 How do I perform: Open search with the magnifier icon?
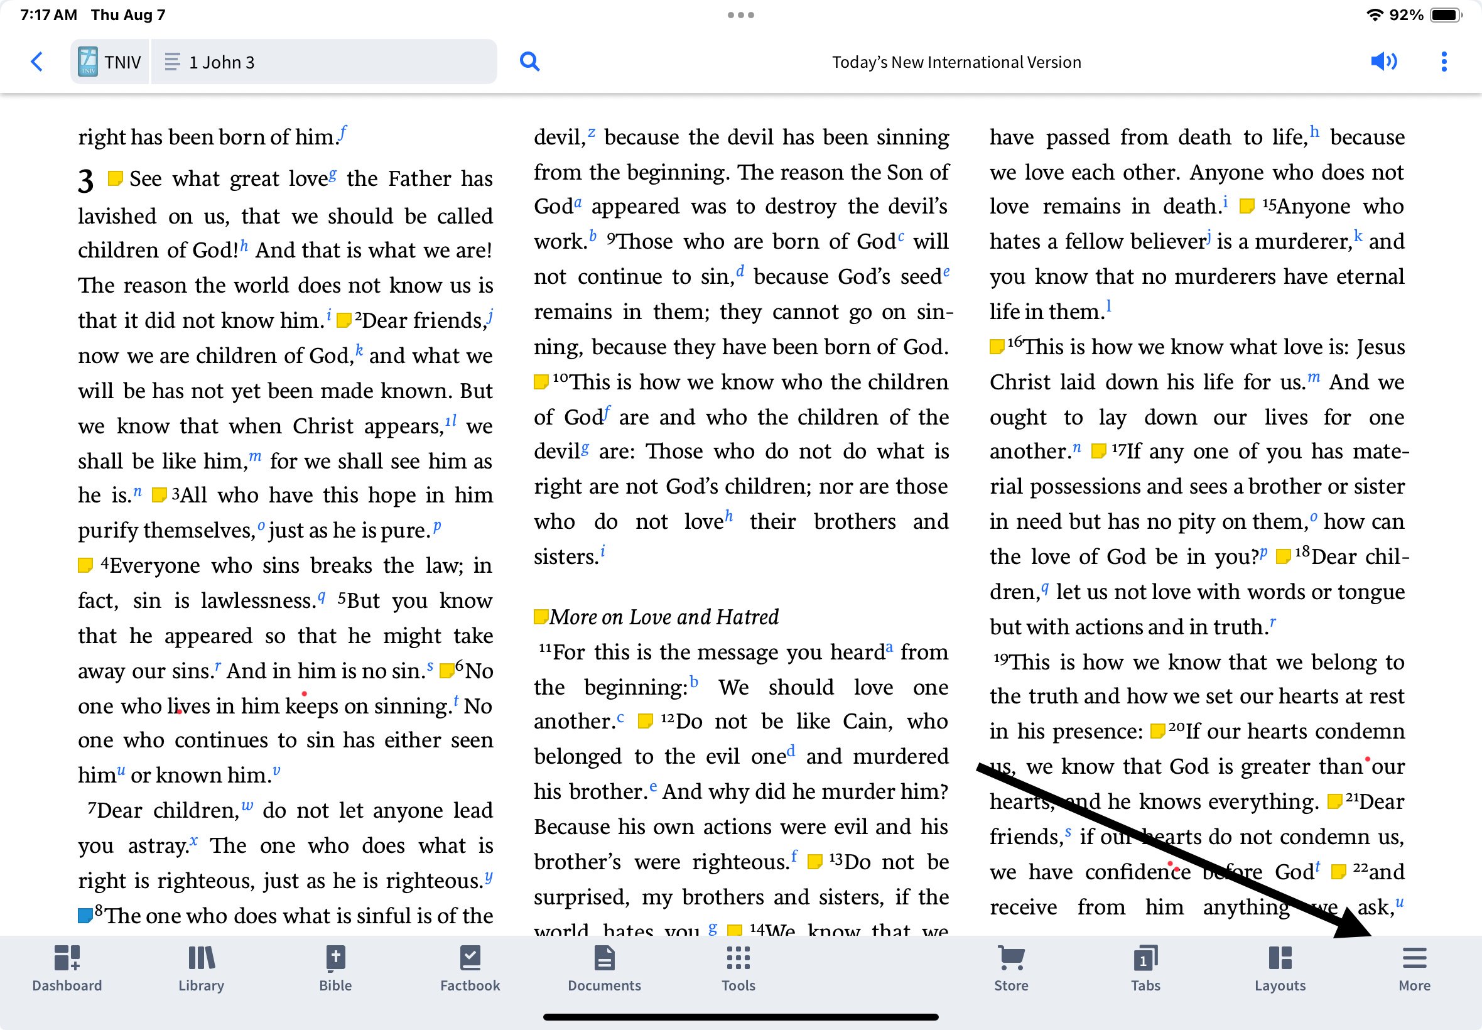click(530, 62)
